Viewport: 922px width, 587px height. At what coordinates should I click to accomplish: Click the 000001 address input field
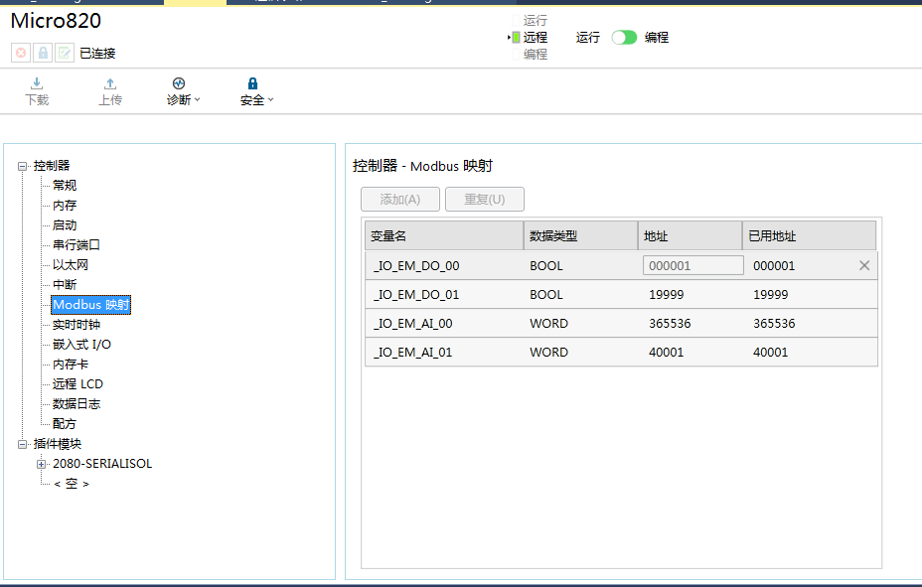pyautogui.click(x=693, y=265)
